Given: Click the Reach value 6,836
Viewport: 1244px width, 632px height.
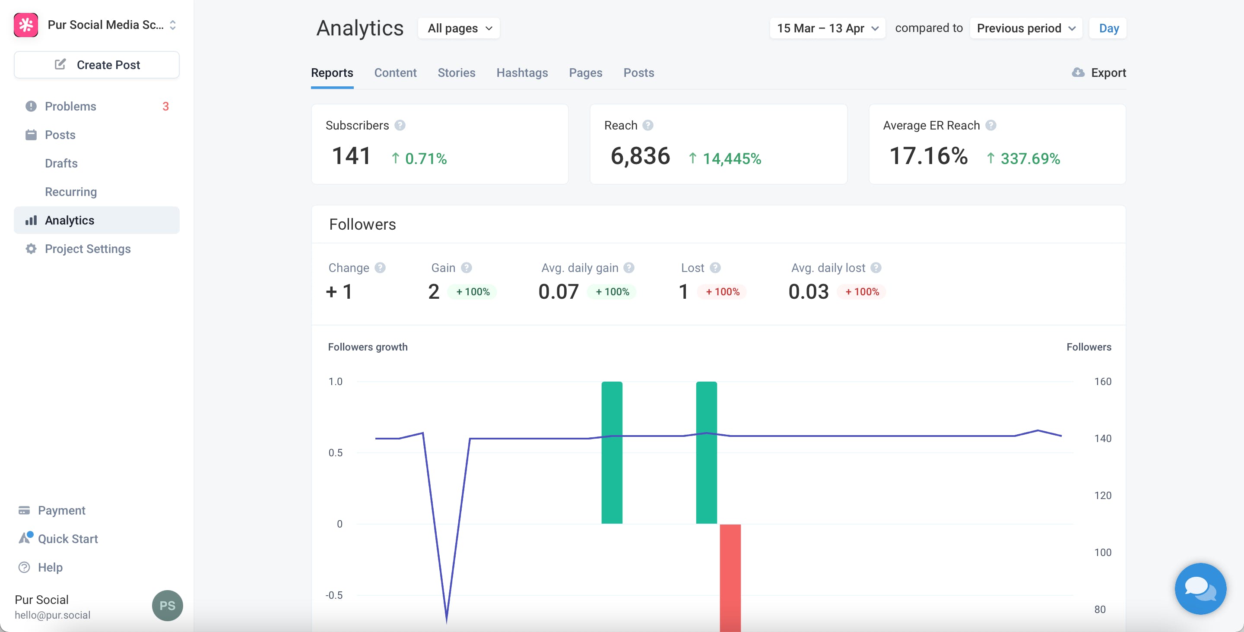Looking at the screenshot, I should 640,156.
